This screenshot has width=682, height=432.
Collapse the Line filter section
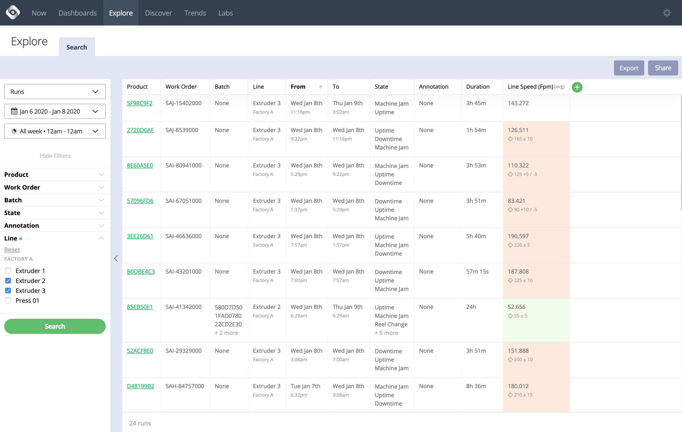[x=101, y=238]
